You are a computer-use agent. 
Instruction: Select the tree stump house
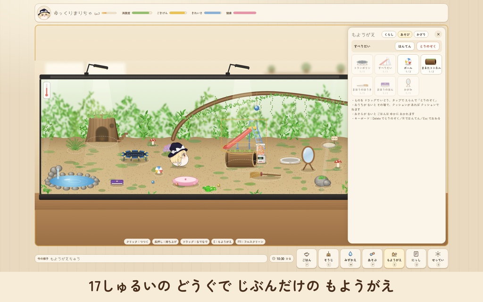(102, 128)
